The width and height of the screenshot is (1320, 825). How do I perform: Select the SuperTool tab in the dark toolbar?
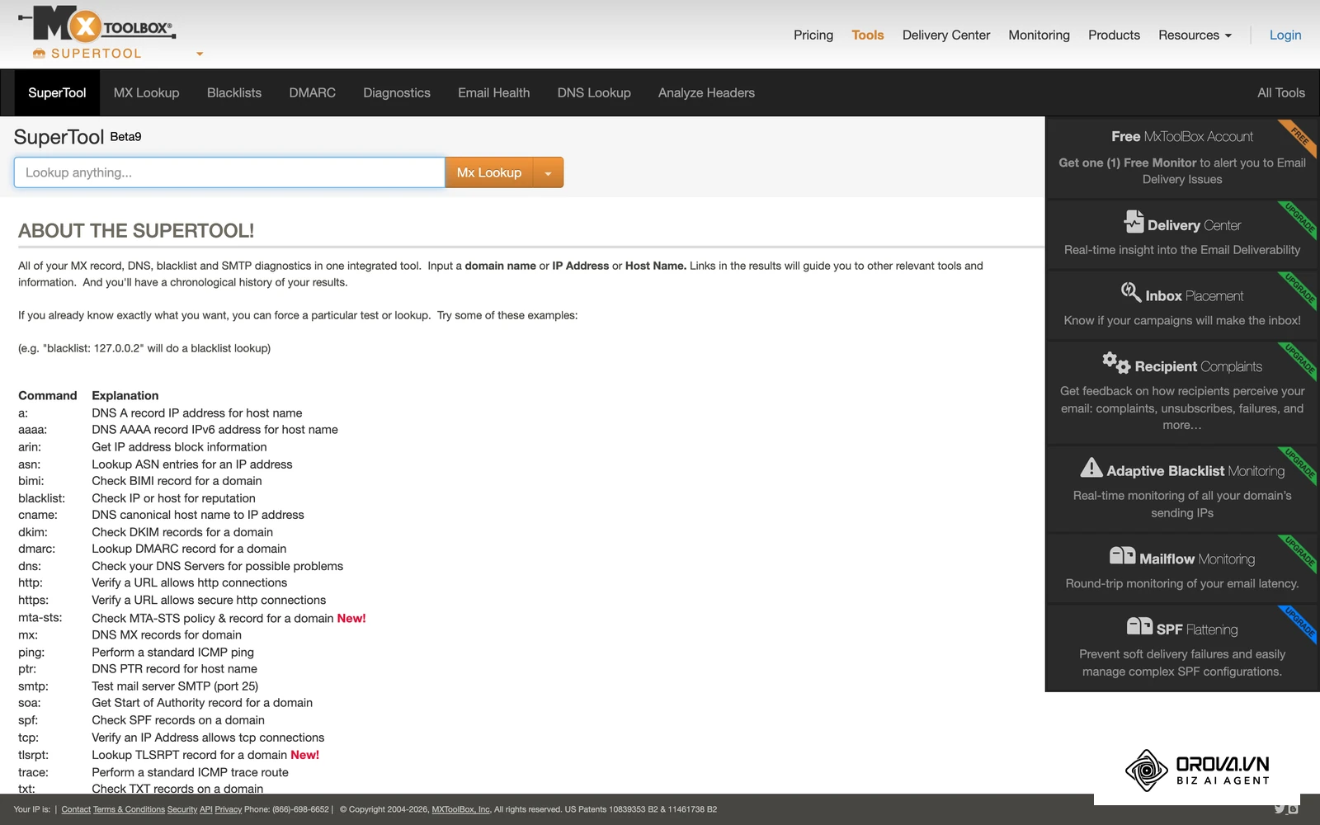tap(57, 92)
